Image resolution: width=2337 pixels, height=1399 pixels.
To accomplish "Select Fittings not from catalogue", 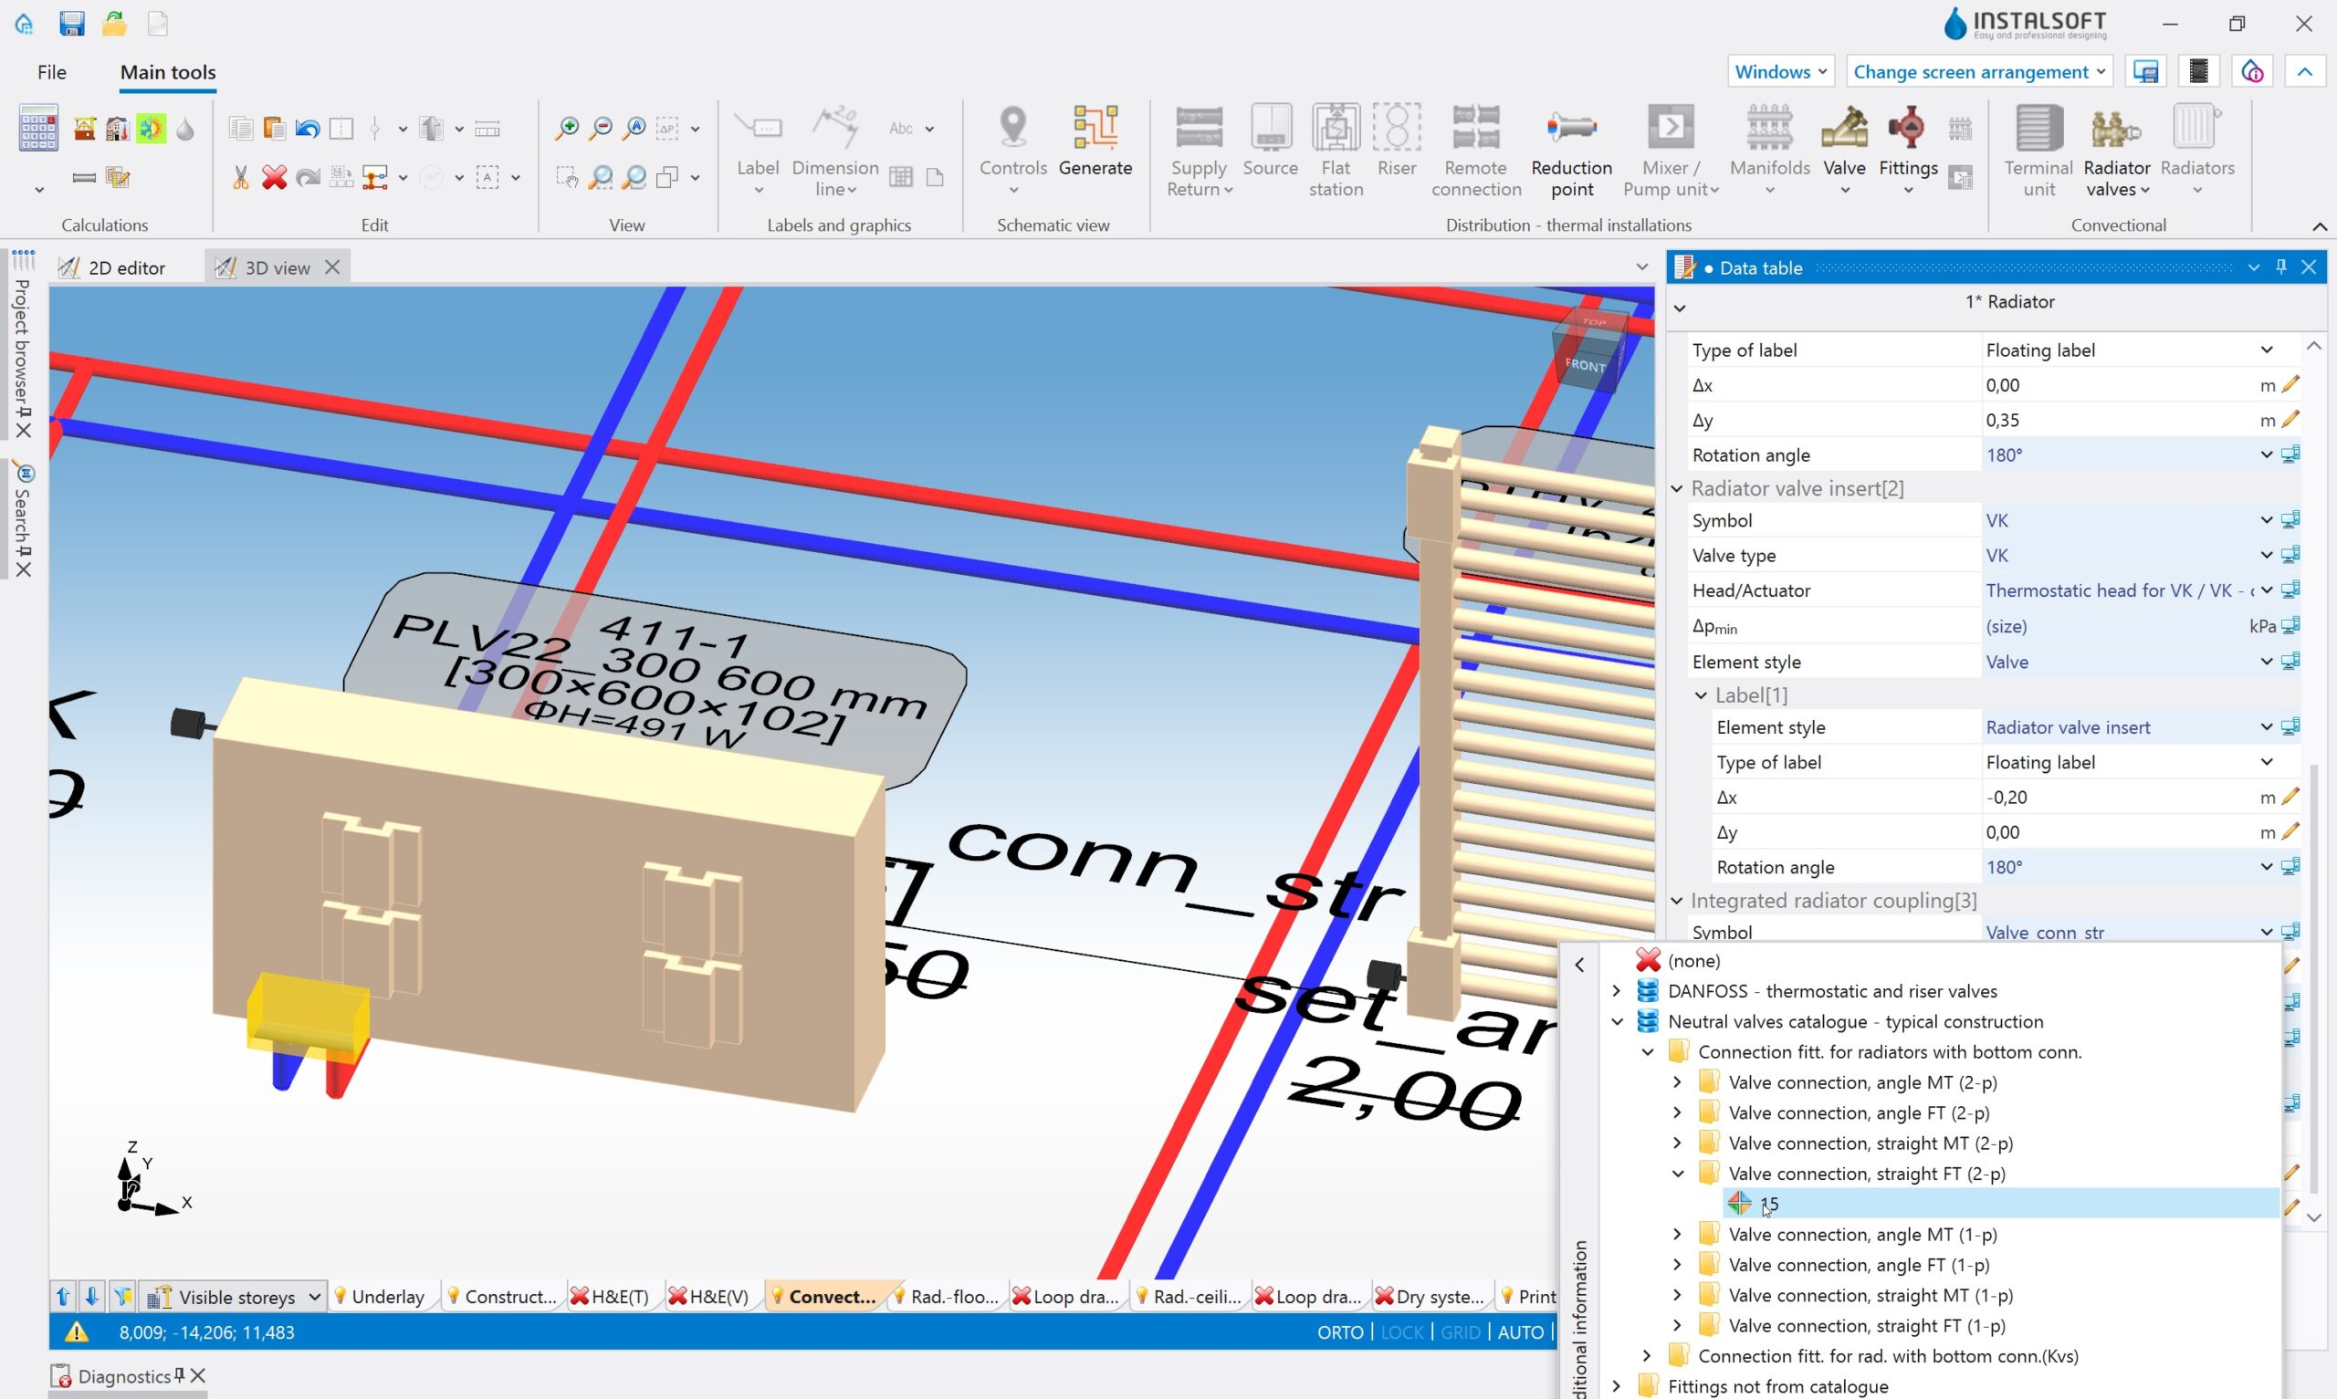I will click(1778, 1386).
